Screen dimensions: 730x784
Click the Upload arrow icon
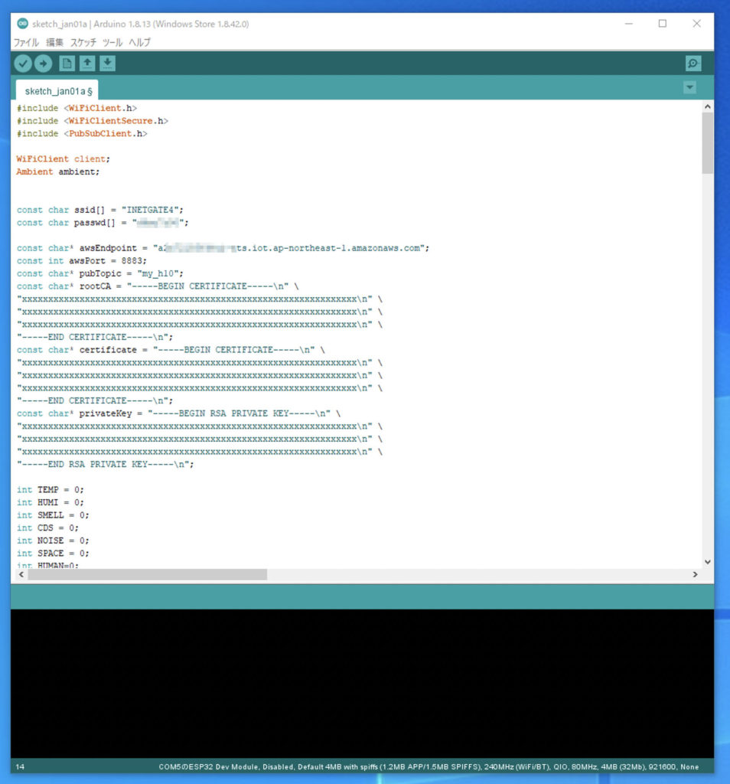(43, 64)
